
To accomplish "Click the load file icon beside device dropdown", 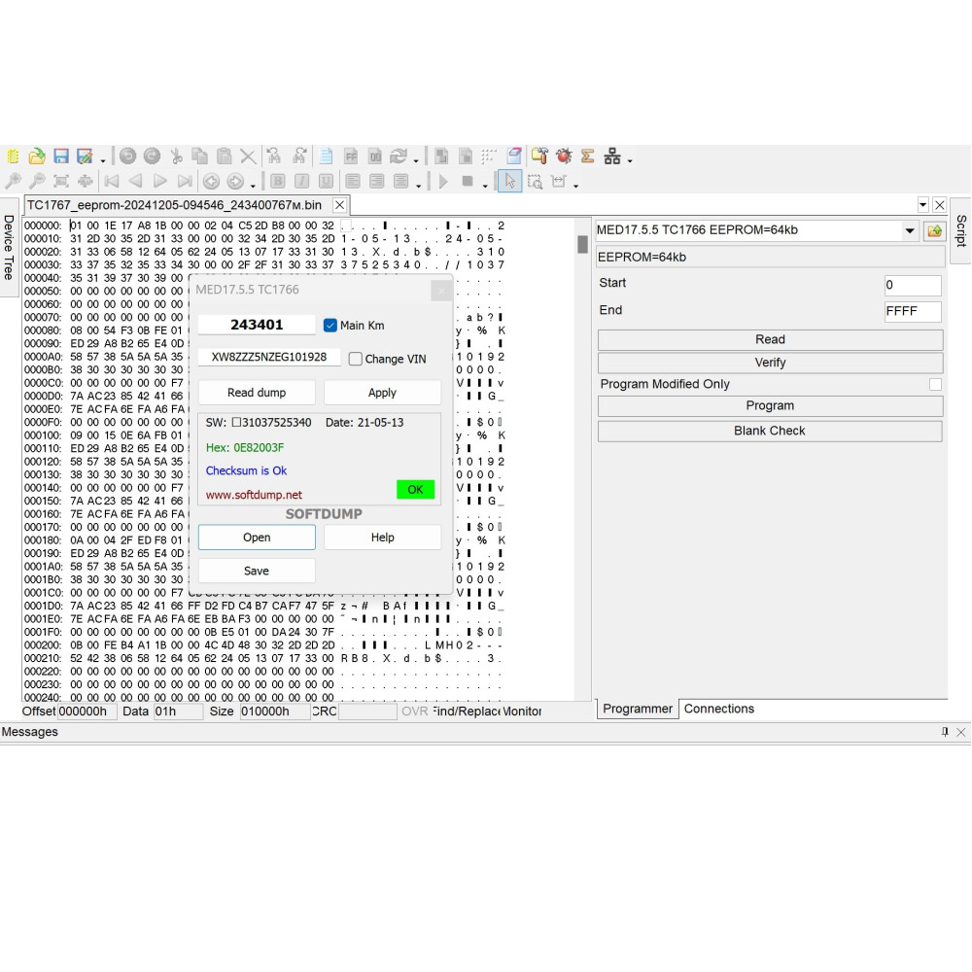I will (x=934, y=230).
